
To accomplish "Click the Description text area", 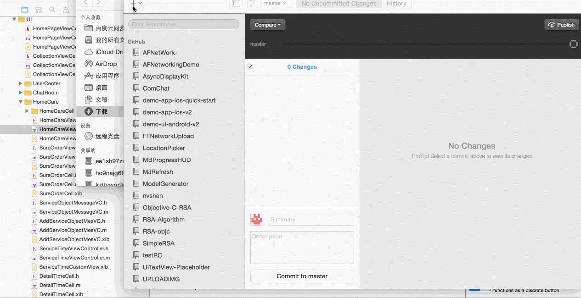I will coord(302,248).
